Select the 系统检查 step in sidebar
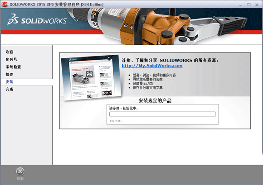 (13, 67)
